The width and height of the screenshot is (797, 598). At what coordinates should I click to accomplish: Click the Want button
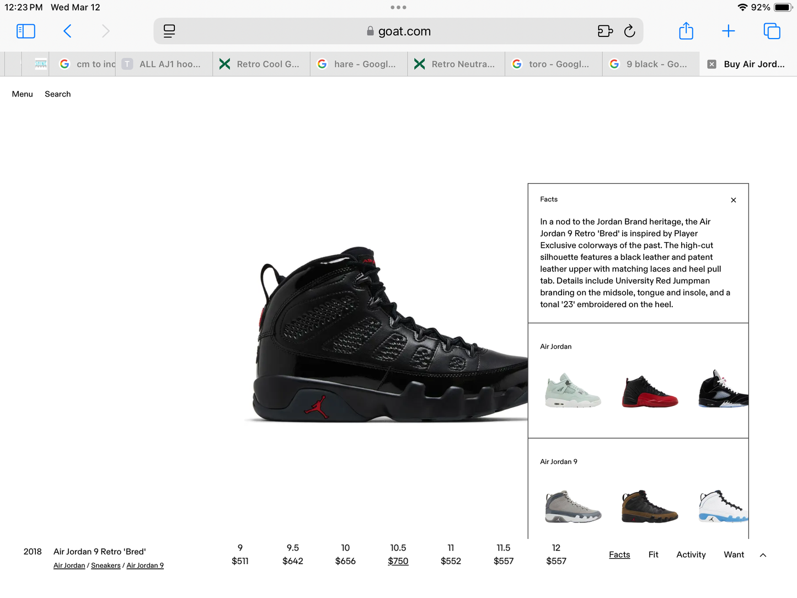[x=734, y=555]
